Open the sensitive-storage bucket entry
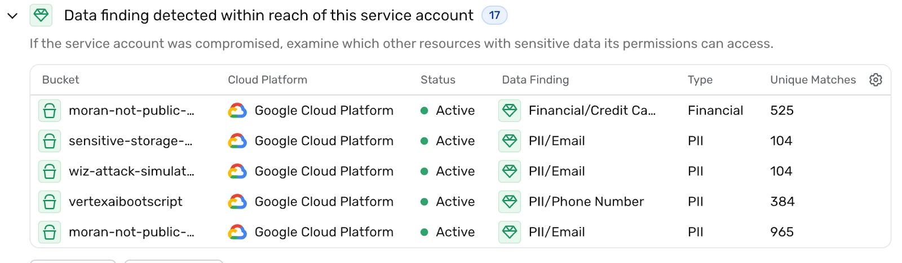Viewport: 902px width, 263px height. [x=131, y=141]
